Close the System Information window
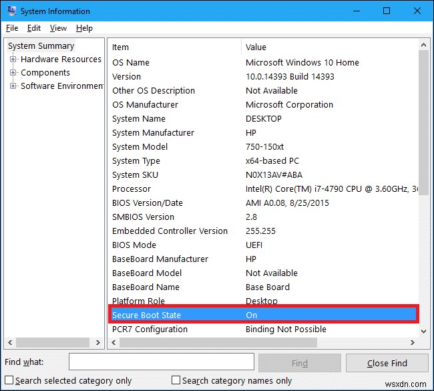 click(417, 11)
